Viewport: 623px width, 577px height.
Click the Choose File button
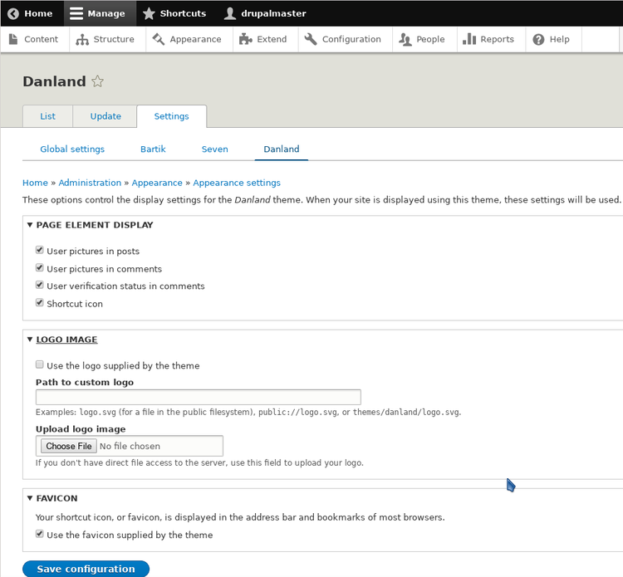point(69,446)
